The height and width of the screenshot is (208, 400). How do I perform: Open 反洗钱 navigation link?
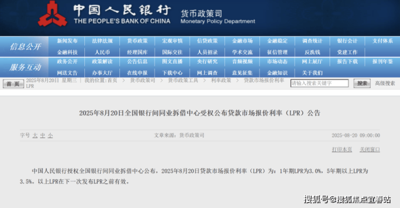coord(312,52)
